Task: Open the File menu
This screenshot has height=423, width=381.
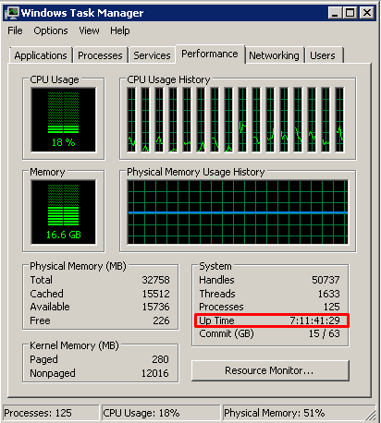Action: pos(15,30)
